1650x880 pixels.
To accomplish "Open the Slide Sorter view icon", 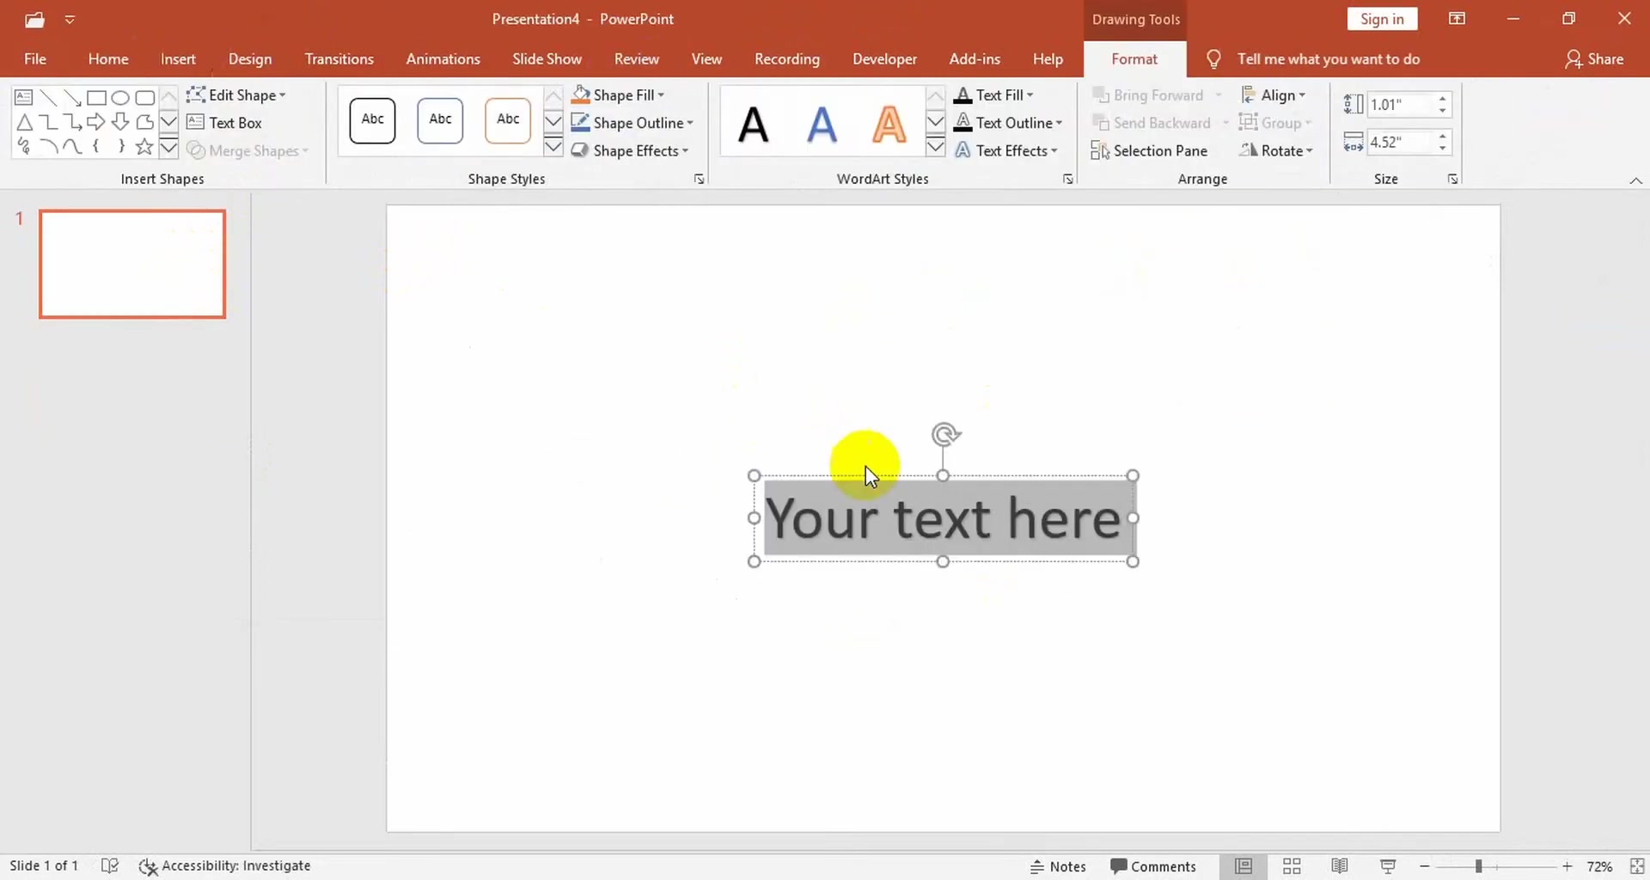I will coord(1292,866).
